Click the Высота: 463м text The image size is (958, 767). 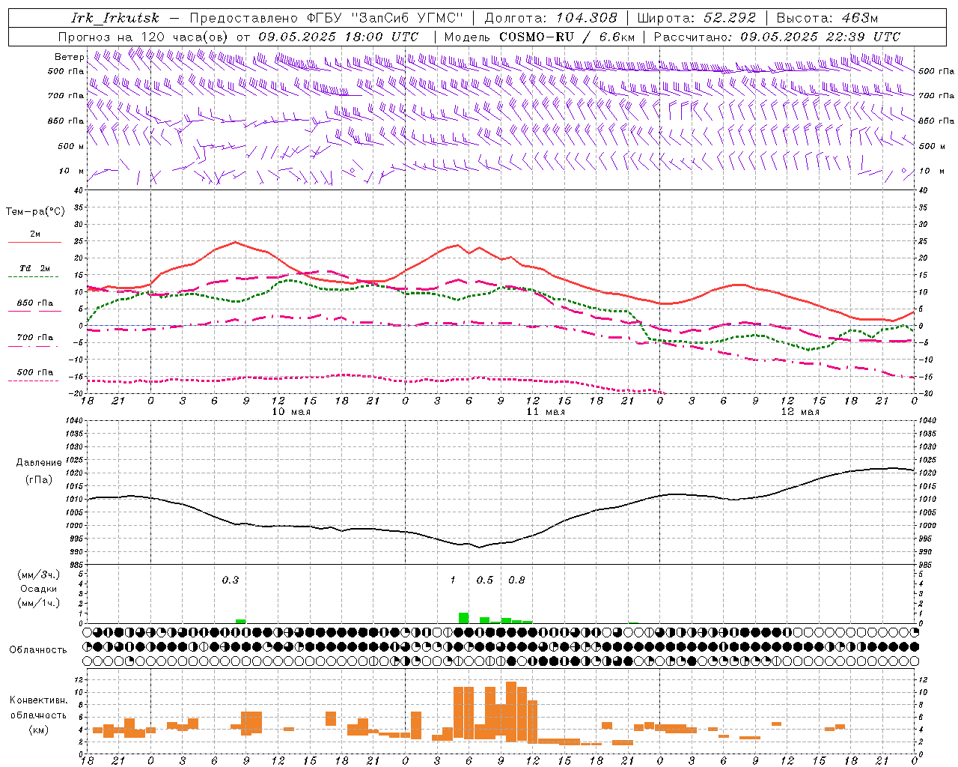point(826,18)
